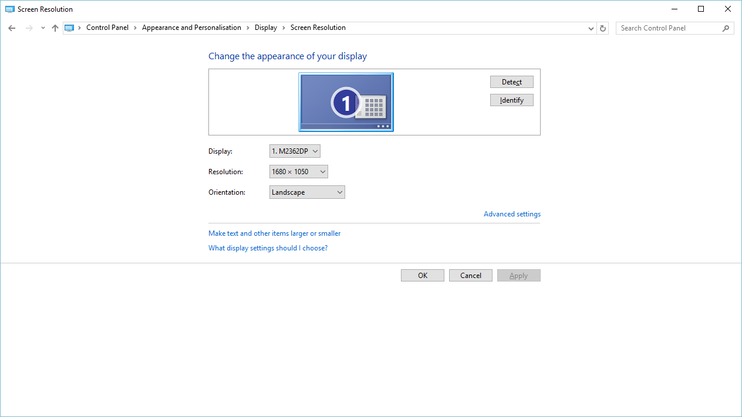Open the Resolution dropdown 1680 × 1050

298,172
